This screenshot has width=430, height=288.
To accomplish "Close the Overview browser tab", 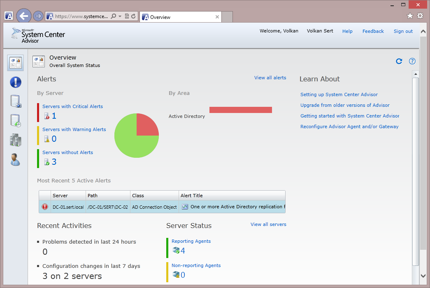I will 217,17.
